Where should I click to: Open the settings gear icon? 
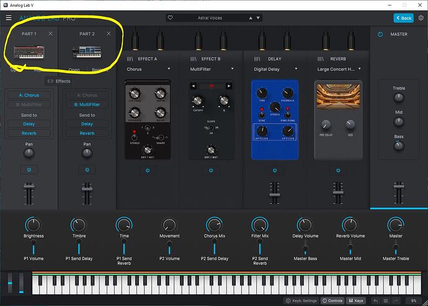coord(421,18)
